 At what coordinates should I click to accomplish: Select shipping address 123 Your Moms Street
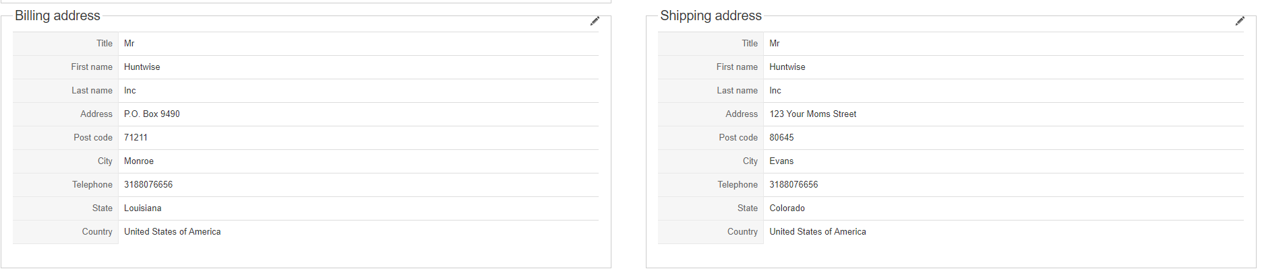pyautogui.click(x=812, y=114)
